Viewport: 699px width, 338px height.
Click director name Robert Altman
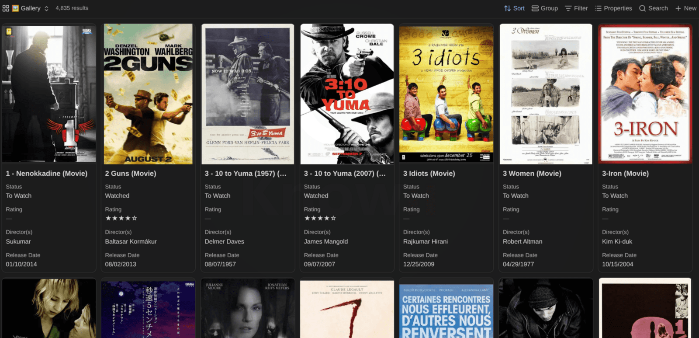tap(523, 241)
